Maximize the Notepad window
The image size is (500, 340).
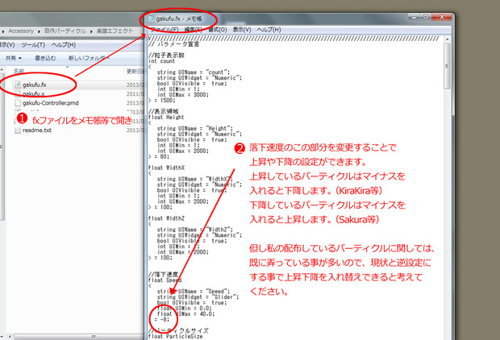tap(425, 17)
